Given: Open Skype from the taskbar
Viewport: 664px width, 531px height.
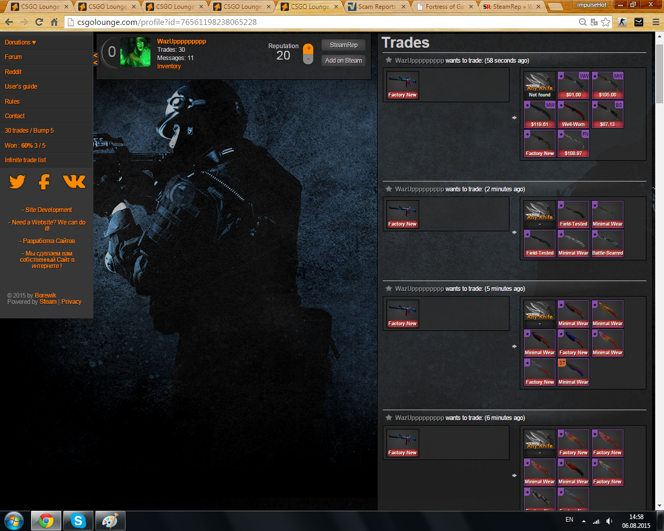Looking at the screenshot, I should pos(78,521).
